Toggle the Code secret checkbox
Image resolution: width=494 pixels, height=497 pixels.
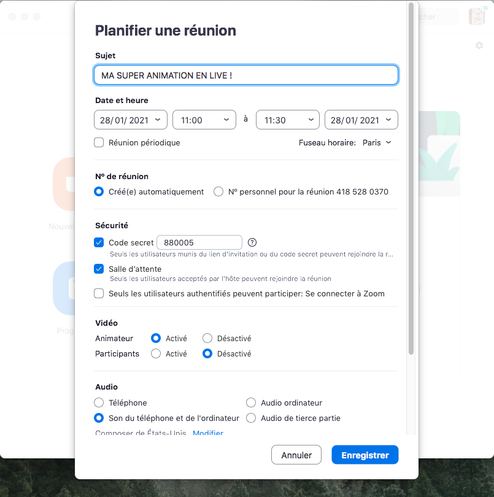coord(99,242)
